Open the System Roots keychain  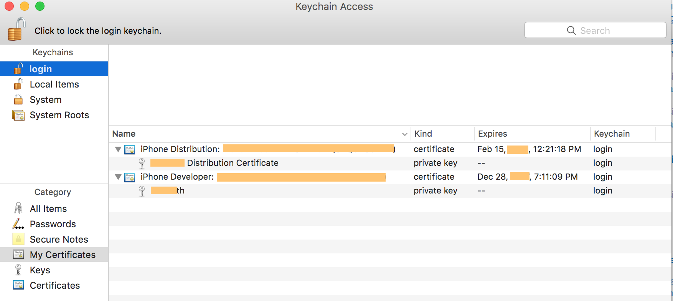(x=59, y=115)
